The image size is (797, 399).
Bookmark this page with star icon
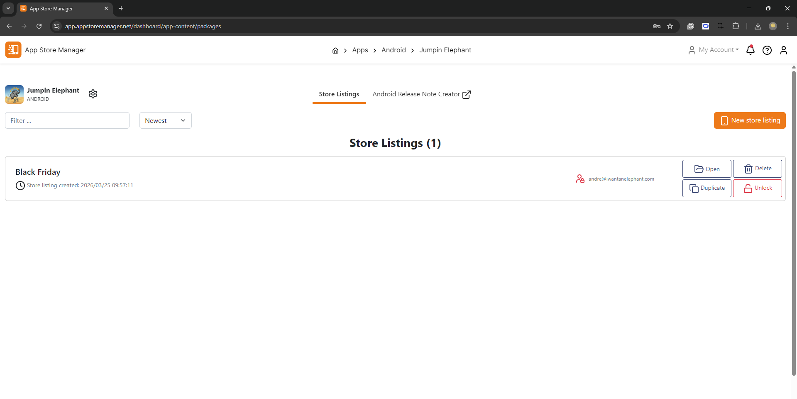coord(670,26)
